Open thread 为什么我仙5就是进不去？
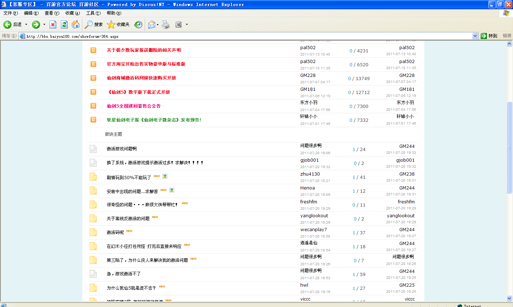Image resolution: width=513 pixels, height=307 pixels. (131, 288)
